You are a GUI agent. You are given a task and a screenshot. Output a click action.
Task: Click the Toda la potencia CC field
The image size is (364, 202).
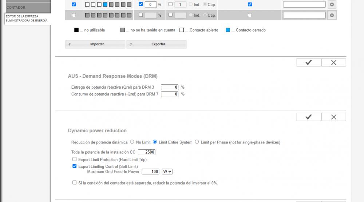click(x=147, y=152)
